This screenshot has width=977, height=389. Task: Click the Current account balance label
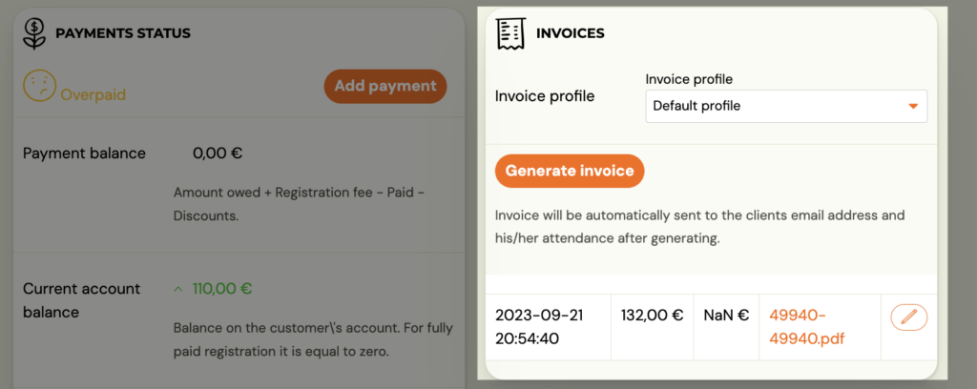click(82, 300)
